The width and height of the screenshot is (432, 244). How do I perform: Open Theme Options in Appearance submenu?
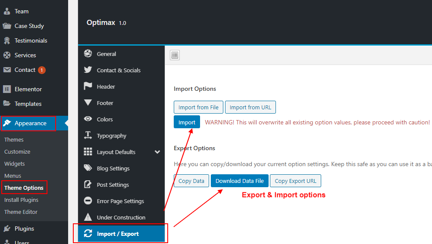(24, 188)
